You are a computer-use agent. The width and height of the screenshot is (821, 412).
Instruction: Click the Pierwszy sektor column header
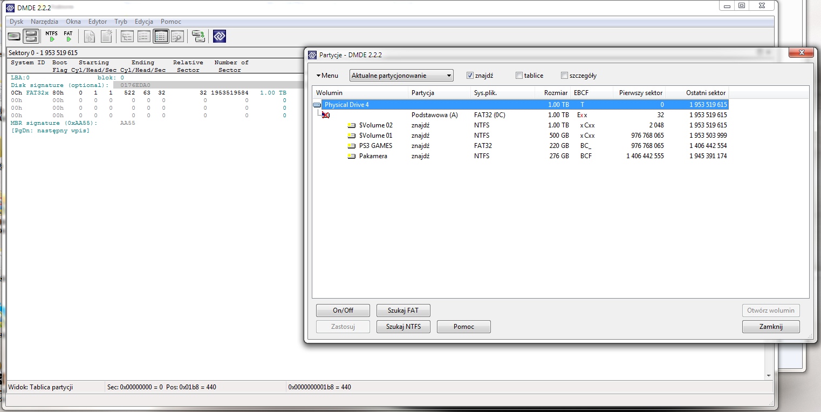(639, 93)
